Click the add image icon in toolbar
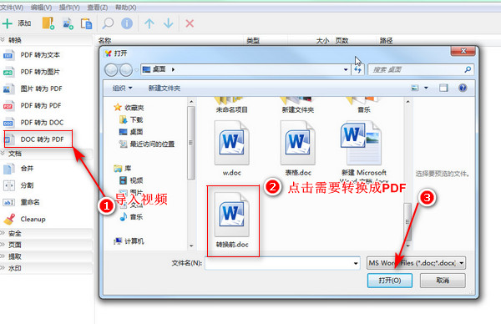The image size is (501, 324). pyautogui.click(x=68, y=23)
